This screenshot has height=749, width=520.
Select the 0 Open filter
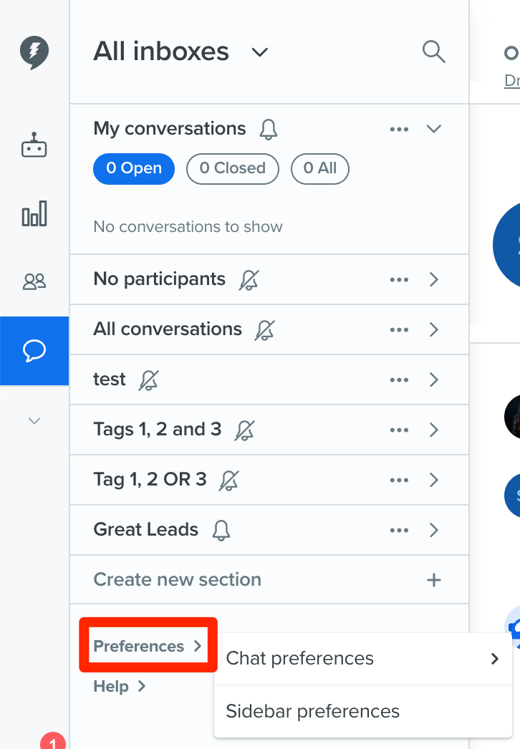pyautogui.click(x=134, y=168)
